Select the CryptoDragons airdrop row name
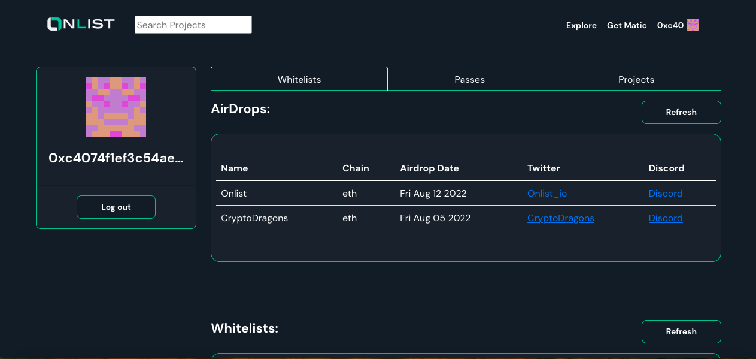This screenshot has height=359, width=756. 254,218
